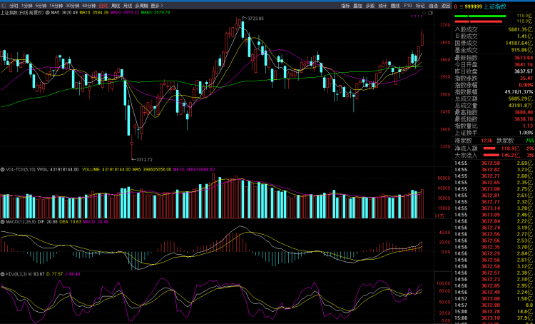The width and height of the screenshot is (535, 324).
Task: Switch to 周线 weekly period
Action: [x=116, y=5]
